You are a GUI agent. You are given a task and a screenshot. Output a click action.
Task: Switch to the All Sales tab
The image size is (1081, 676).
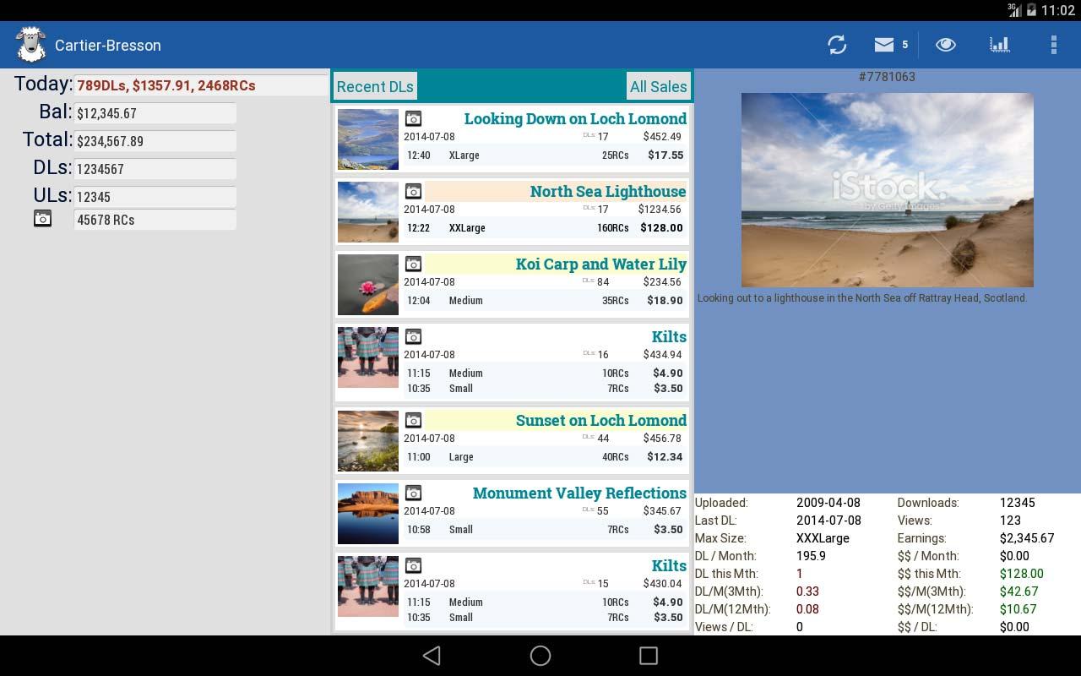[659, 86]
